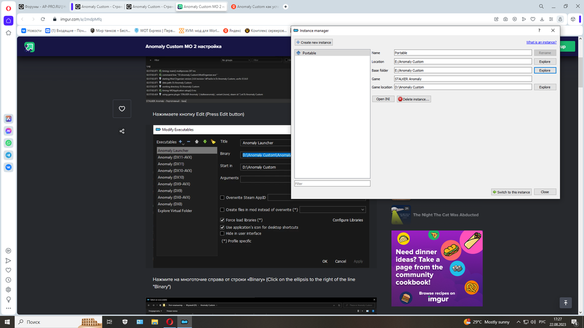Toggle the Hide in user interface checkbox
Screen dimensions: 584x328
(x=223, y=233)
